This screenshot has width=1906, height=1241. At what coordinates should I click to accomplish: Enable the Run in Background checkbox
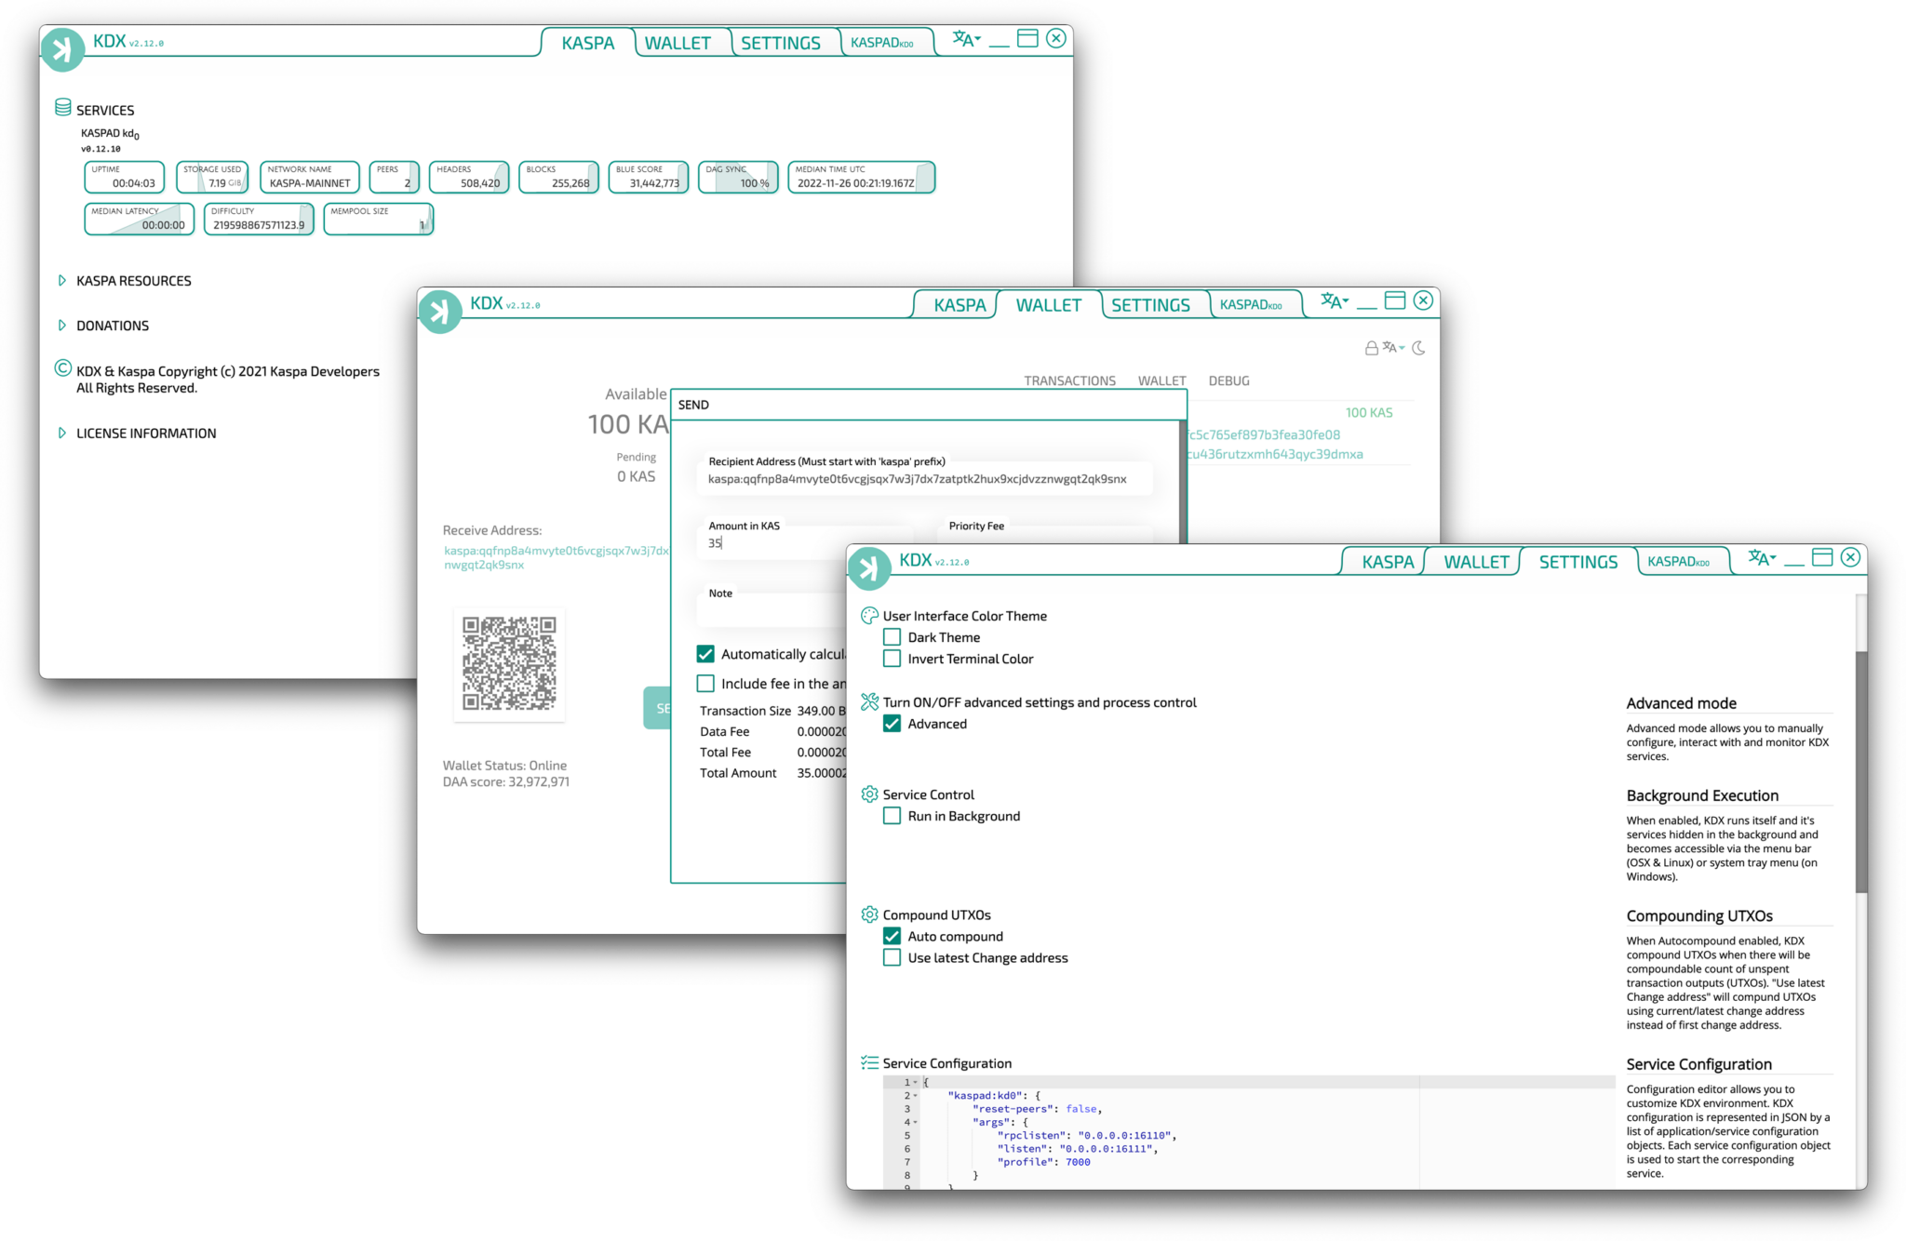coord(892,816)
